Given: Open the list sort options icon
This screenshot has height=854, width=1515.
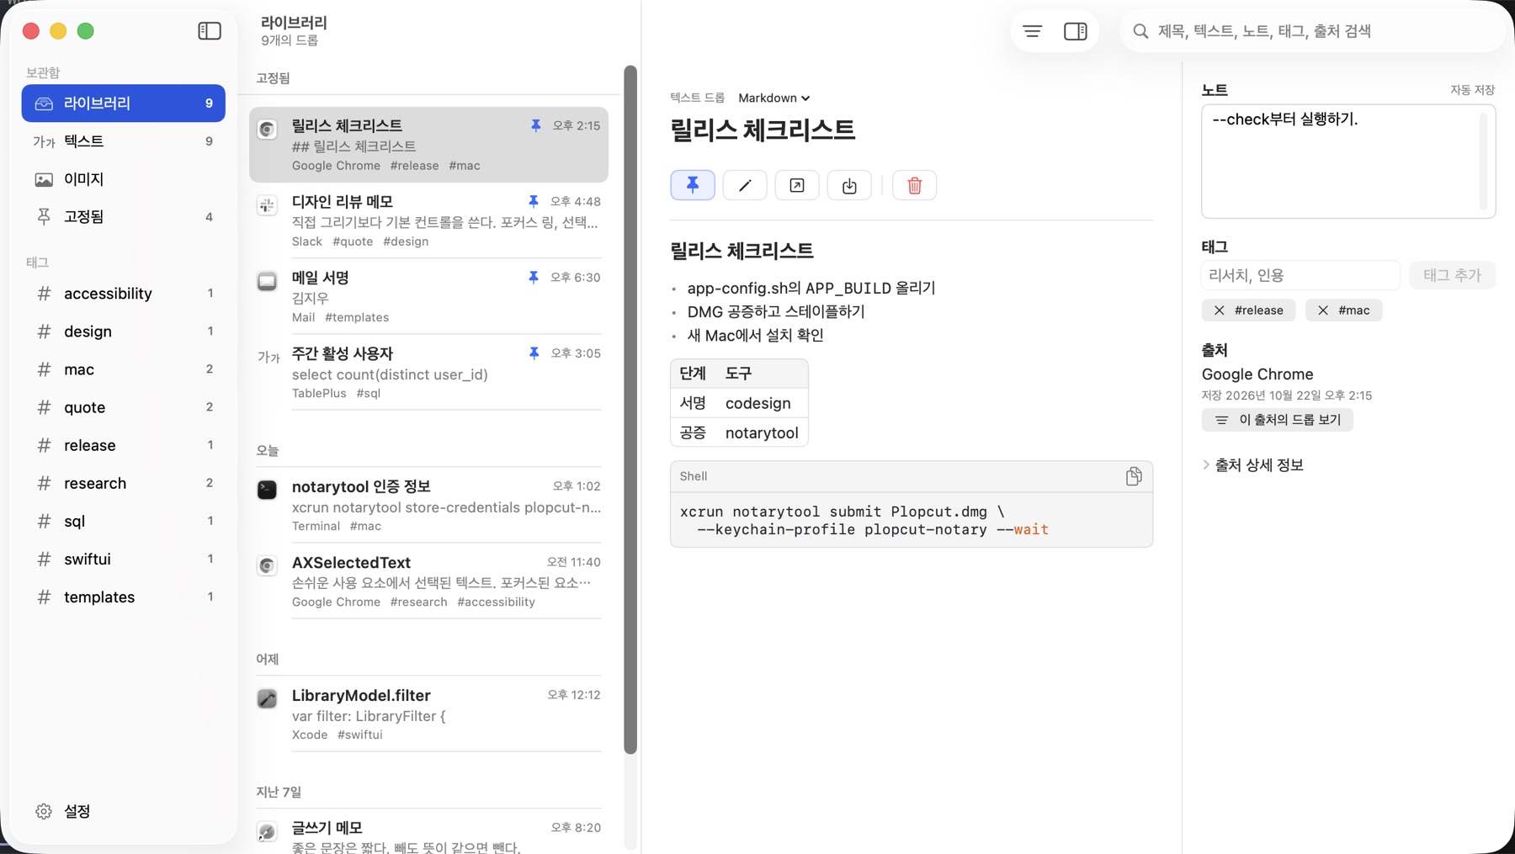Looking at the screenshot, I should tap(1033, 31).
